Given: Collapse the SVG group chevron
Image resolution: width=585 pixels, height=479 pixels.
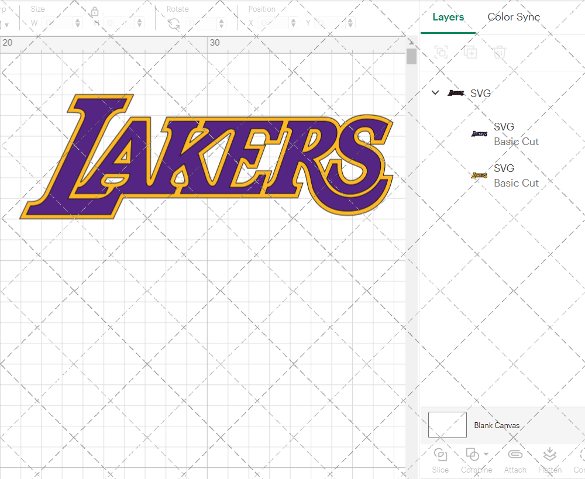Looking at the screenshot, I should (x=435, y=92).
